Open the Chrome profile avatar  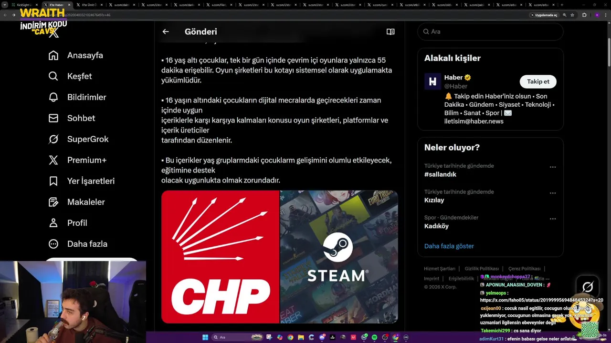pyautogui.click(x=597, y=15)
